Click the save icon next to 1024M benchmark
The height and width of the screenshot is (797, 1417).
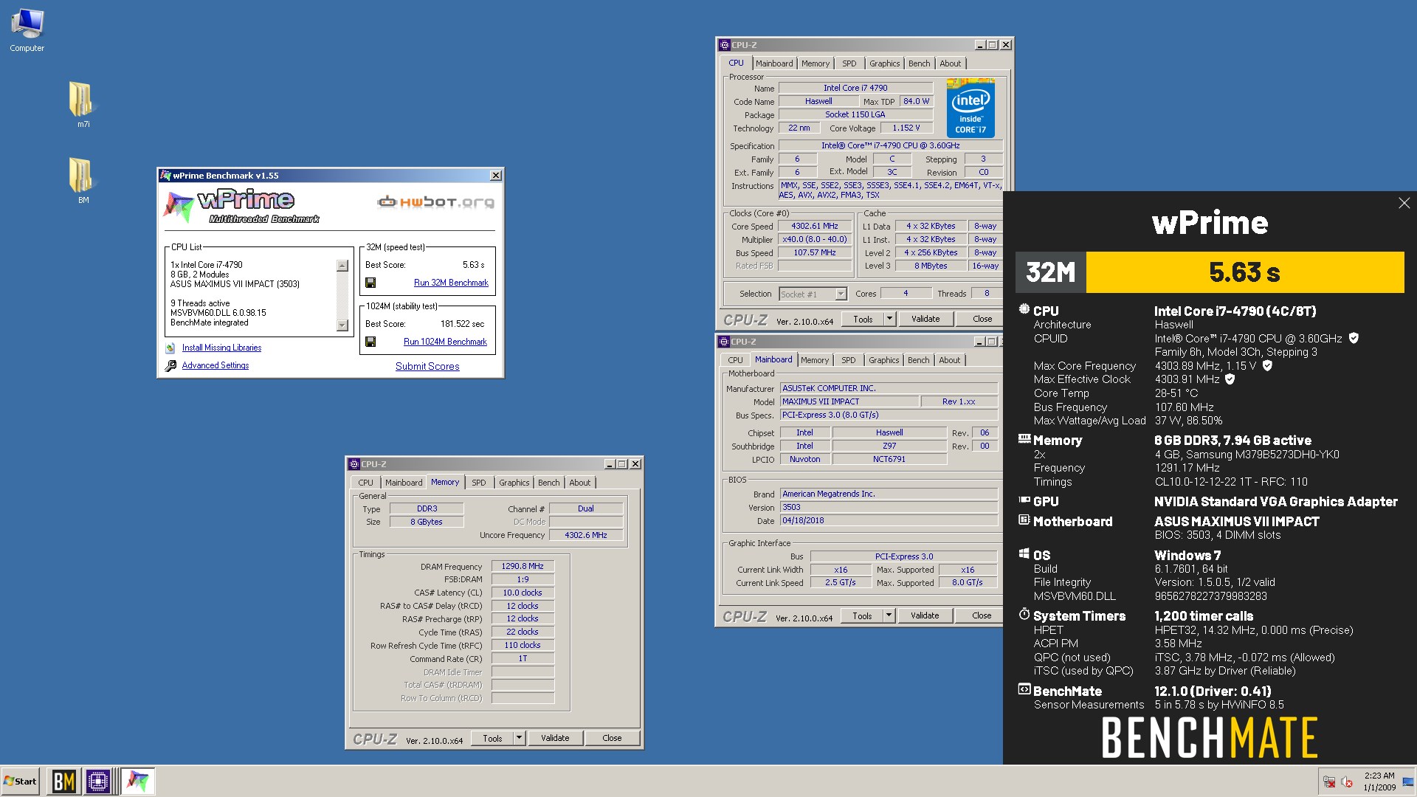(x=370, y=342)
